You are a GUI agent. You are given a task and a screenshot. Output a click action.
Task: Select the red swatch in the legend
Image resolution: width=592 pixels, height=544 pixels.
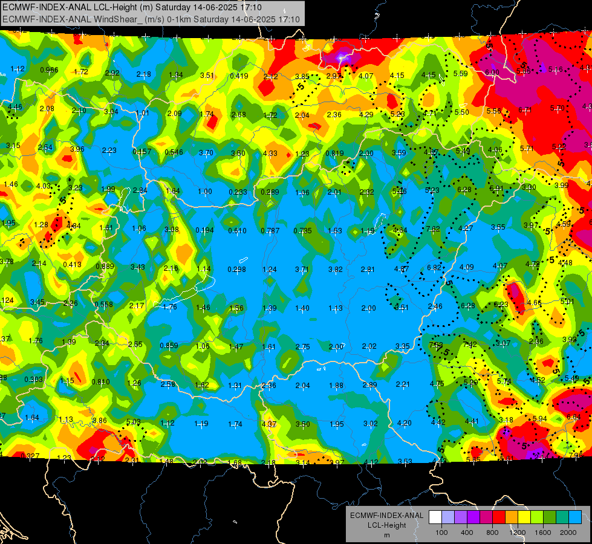pos(499,517)
